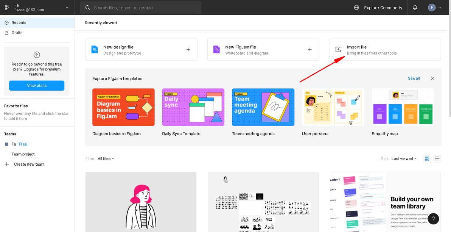
Task: Click the Import file icon
Action: (338, 50)
